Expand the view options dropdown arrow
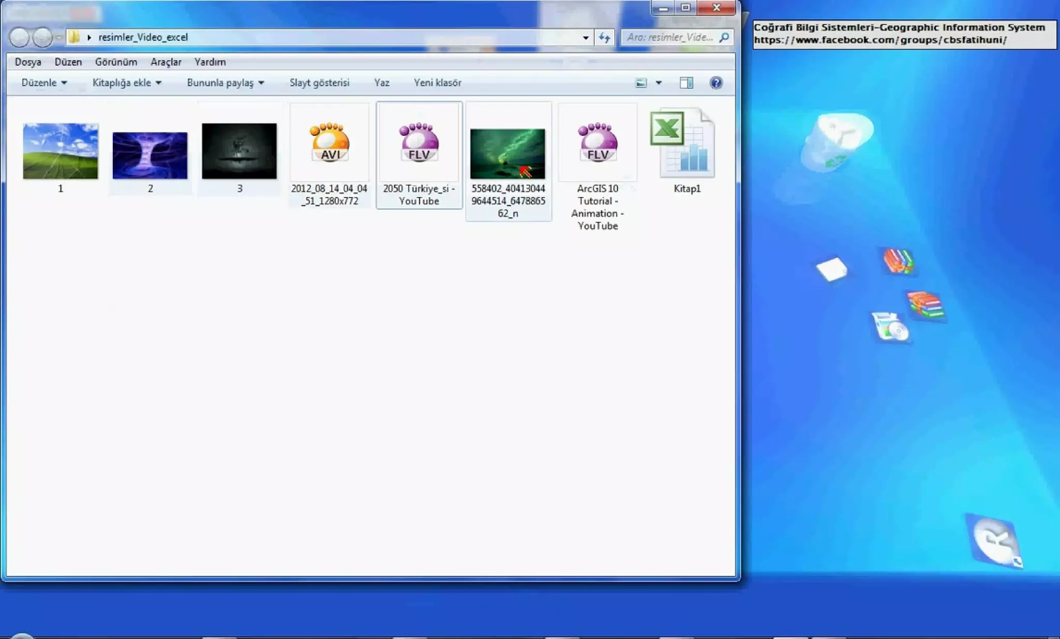Viewport: 1060px width, 639px height. pyautogui.click(x=658, y=83)
